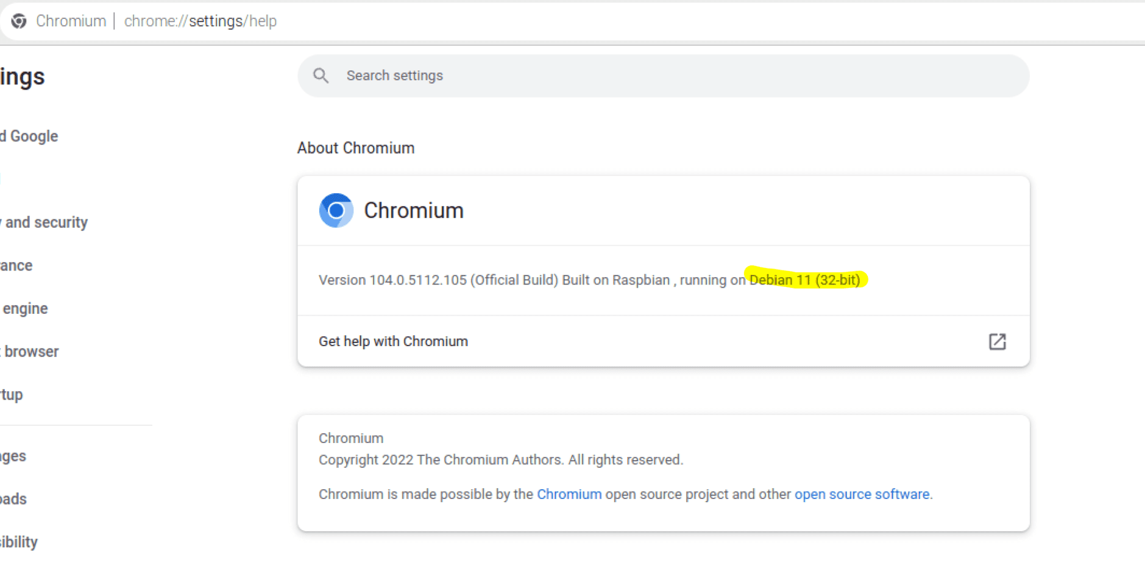Click the chrome://settings/help URL text
Screen dimensions: 1145x563
coord(200,21)
